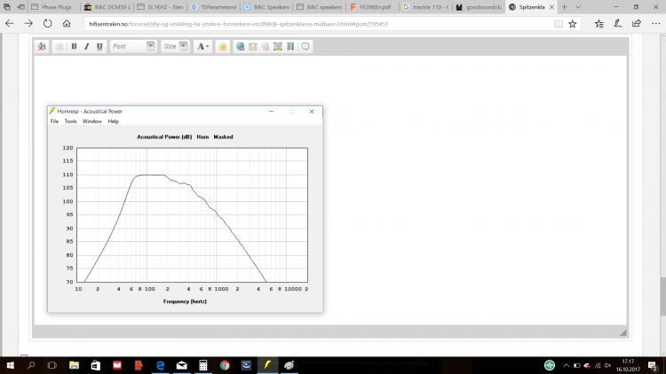Switch to the tractrix Google search tab

point(426,7)
